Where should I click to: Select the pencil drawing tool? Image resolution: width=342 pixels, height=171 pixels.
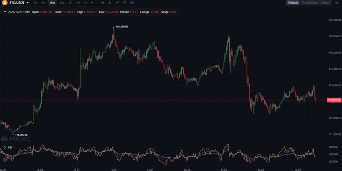pos(117,3)
